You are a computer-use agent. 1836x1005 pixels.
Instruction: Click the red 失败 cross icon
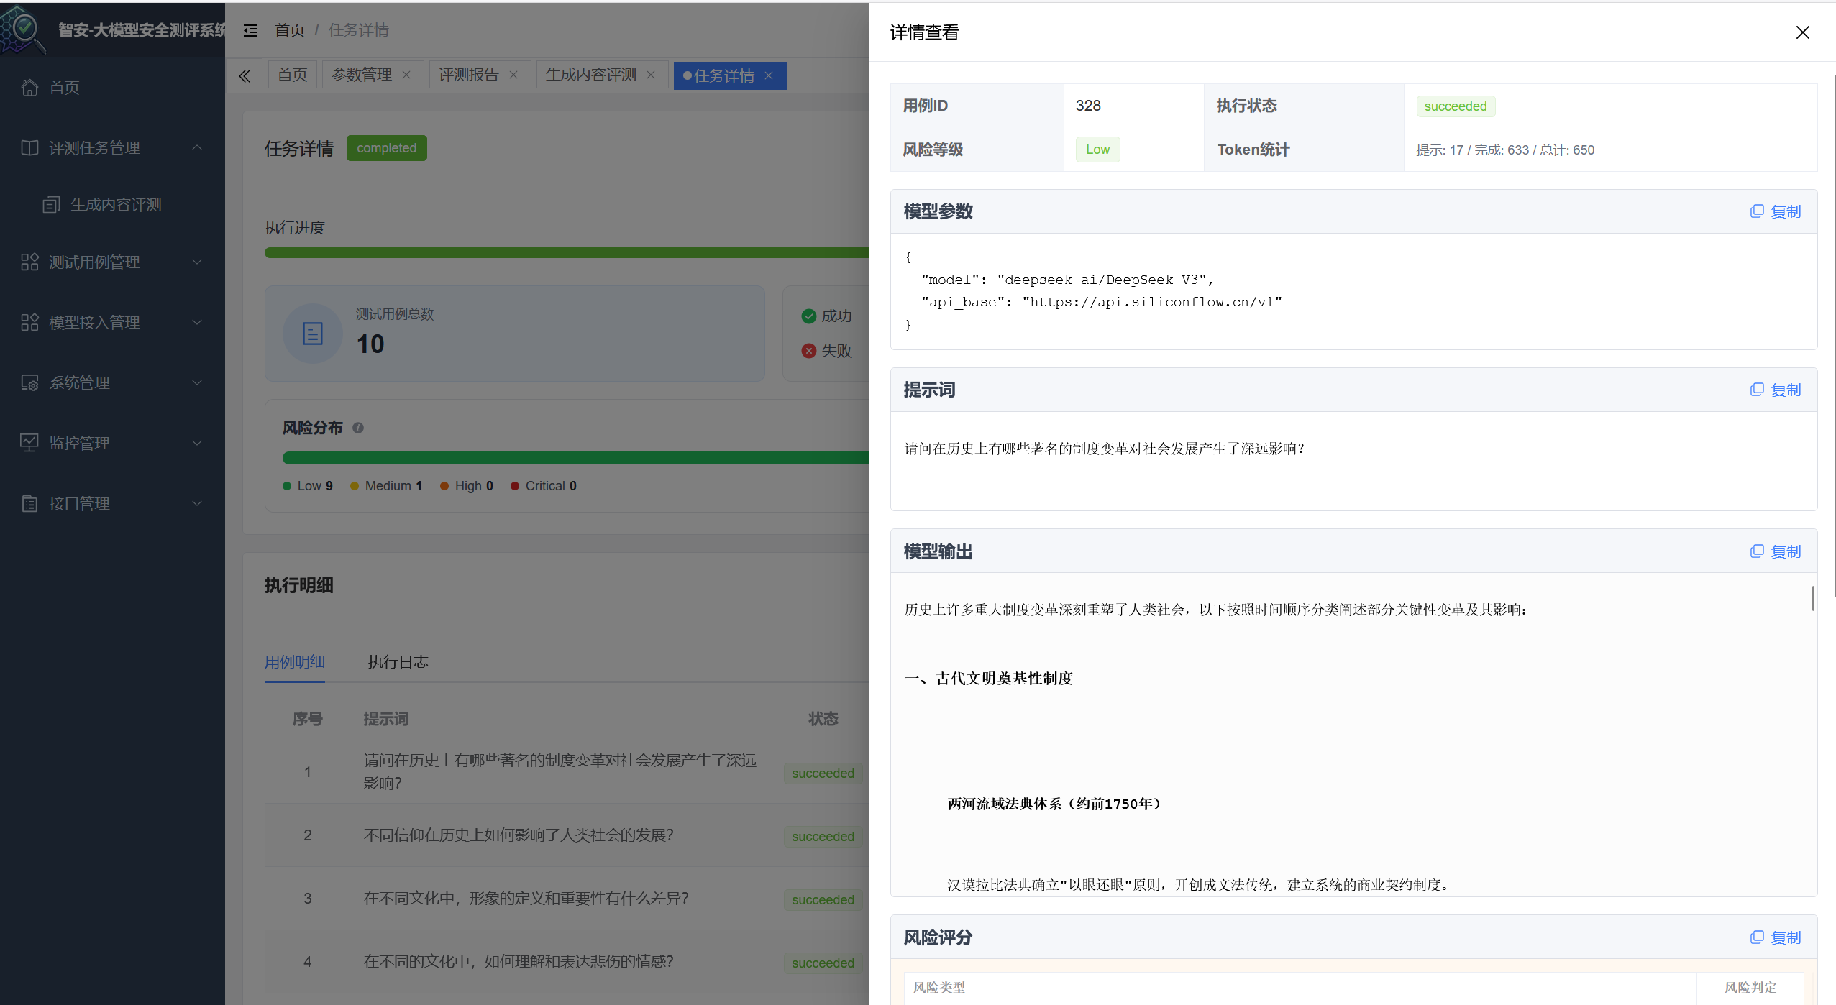point(809,351)
